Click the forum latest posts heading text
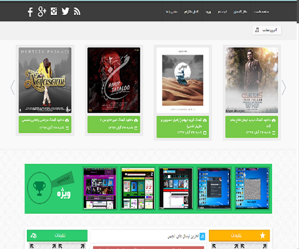Image resolution: width=299 pixels, height=249 pixels. tap(183, 237)
